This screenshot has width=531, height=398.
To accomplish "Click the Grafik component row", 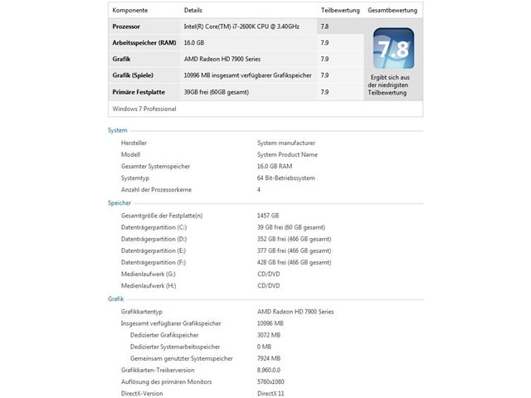I will click(236, 59).
